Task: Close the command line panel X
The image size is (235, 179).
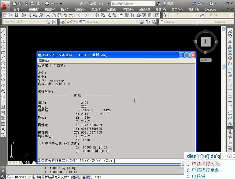Action: coord(3,171)
